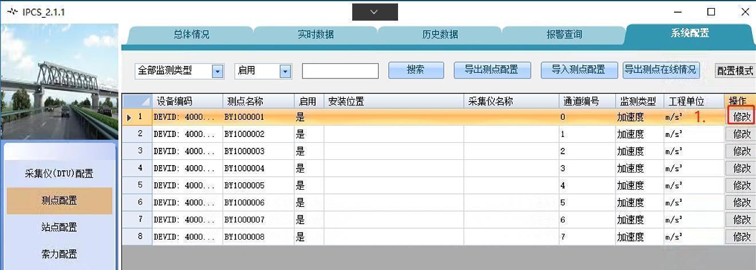Click the IPCS app icon in title bar
The image size is (756, 270).
(x=12, y=12)
